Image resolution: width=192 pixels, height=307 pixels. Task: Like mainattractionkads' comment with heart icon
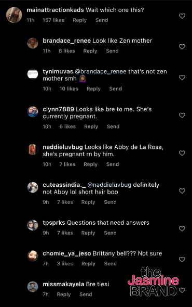pyautogui.click(x=182, y=16)
